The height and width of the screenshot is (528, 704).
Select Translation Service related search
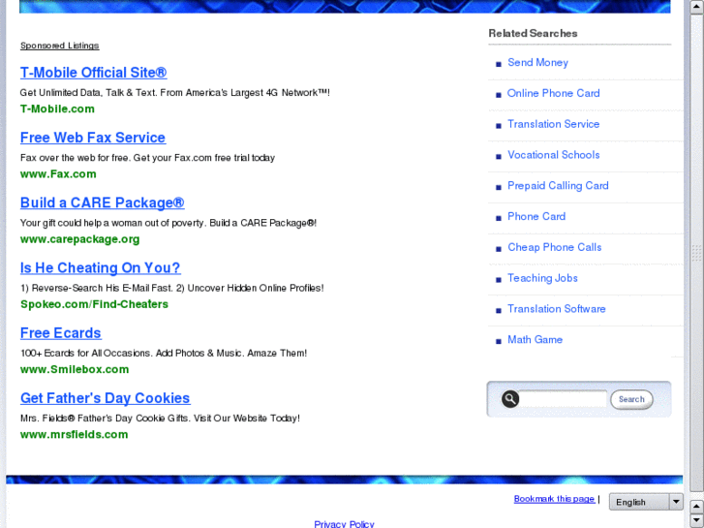click(x=554, y=124)
